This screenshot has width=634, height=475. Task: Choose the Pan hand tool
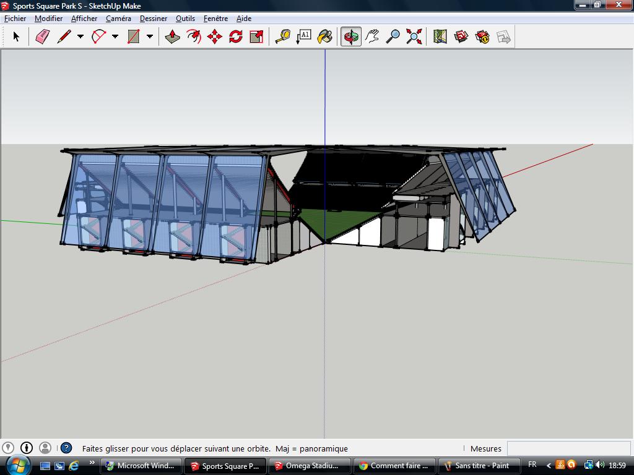tap(372, 37)
